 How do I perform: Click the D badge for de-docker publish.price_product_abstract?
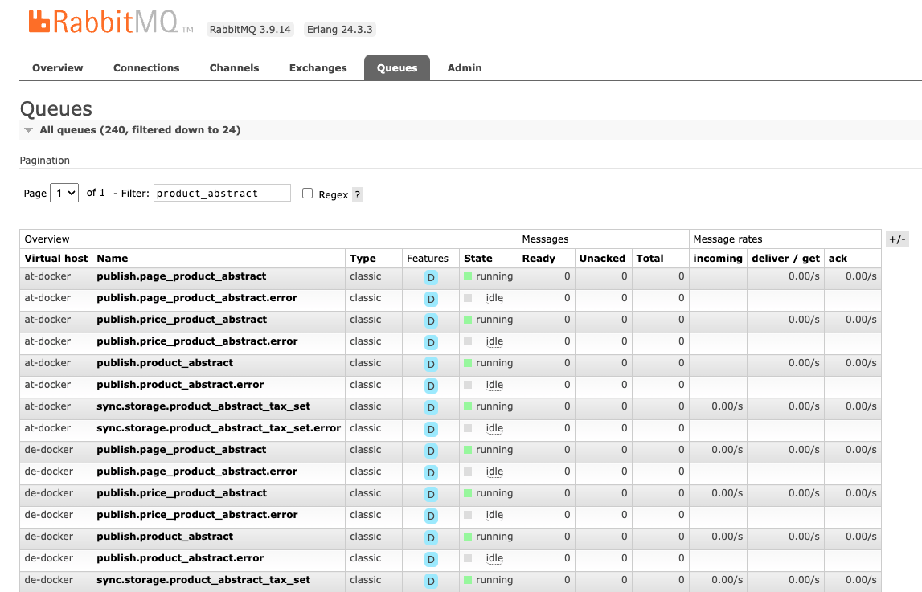(431, 495)
